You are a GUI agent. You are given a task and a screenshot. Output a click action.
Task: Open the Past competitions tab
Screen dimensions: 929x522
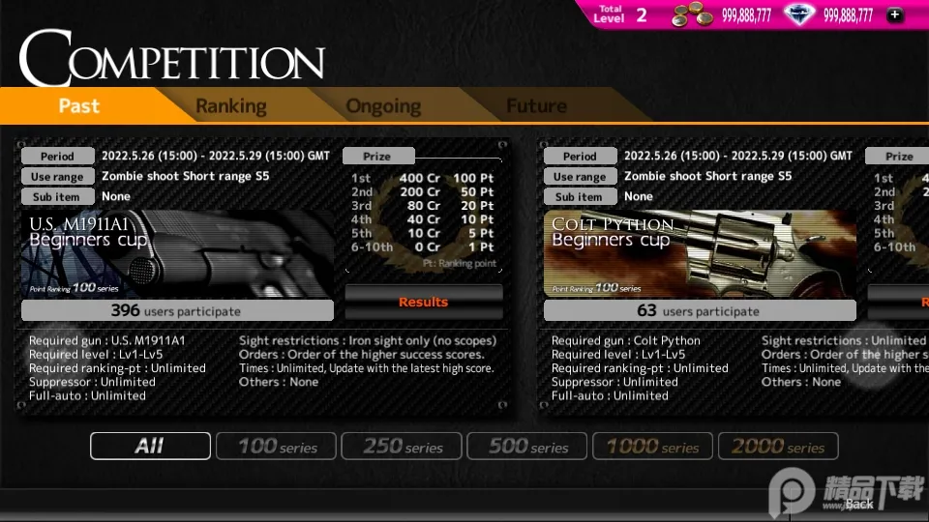coord(79,106)
